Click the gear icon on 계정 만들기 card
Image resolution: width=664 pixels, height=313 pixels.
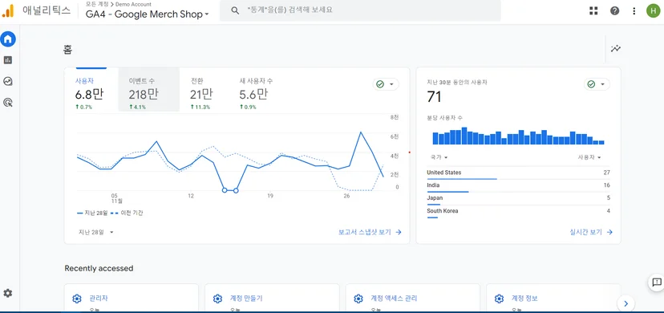click(217, 299)
